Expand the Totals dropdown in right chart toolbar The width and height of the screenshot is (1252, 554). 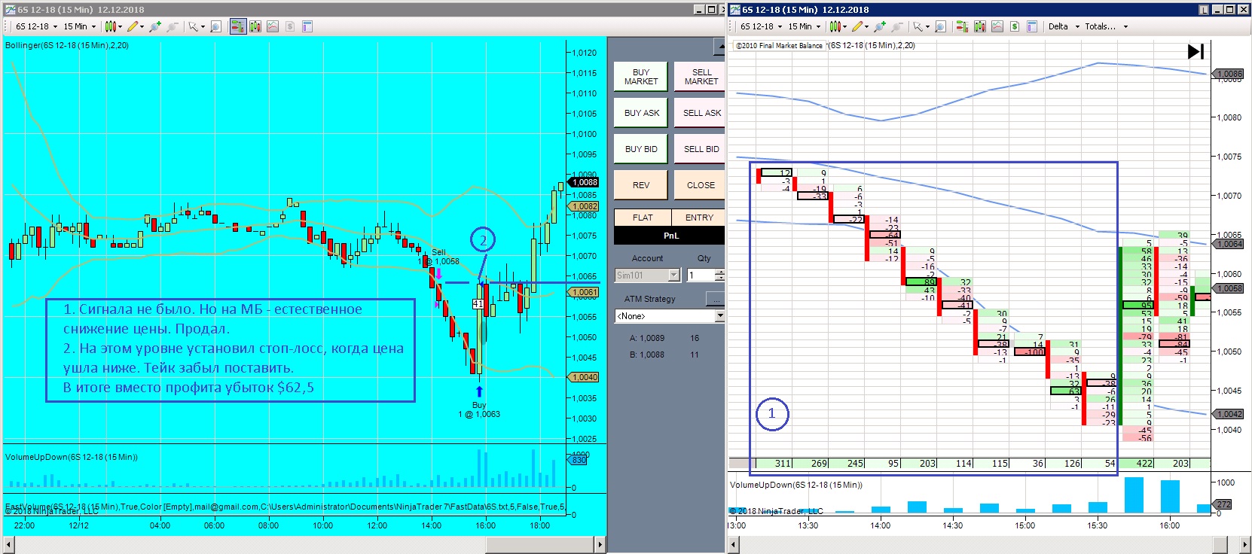(x=1107, y=26)
